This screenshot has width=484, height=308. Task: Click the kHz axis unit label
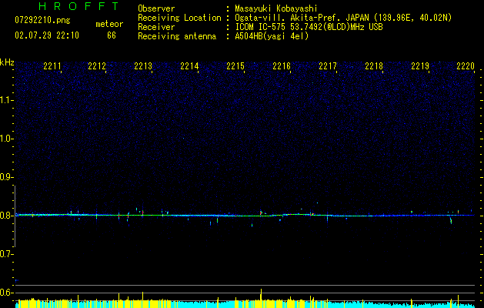pos(7,62)
